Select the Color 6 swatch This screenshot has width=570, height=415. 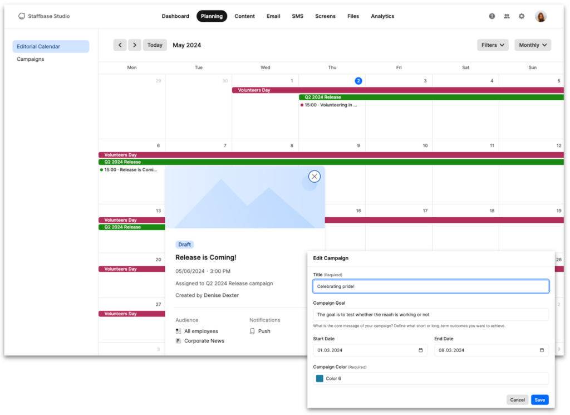pyautogui.click(x=319, y=378)
